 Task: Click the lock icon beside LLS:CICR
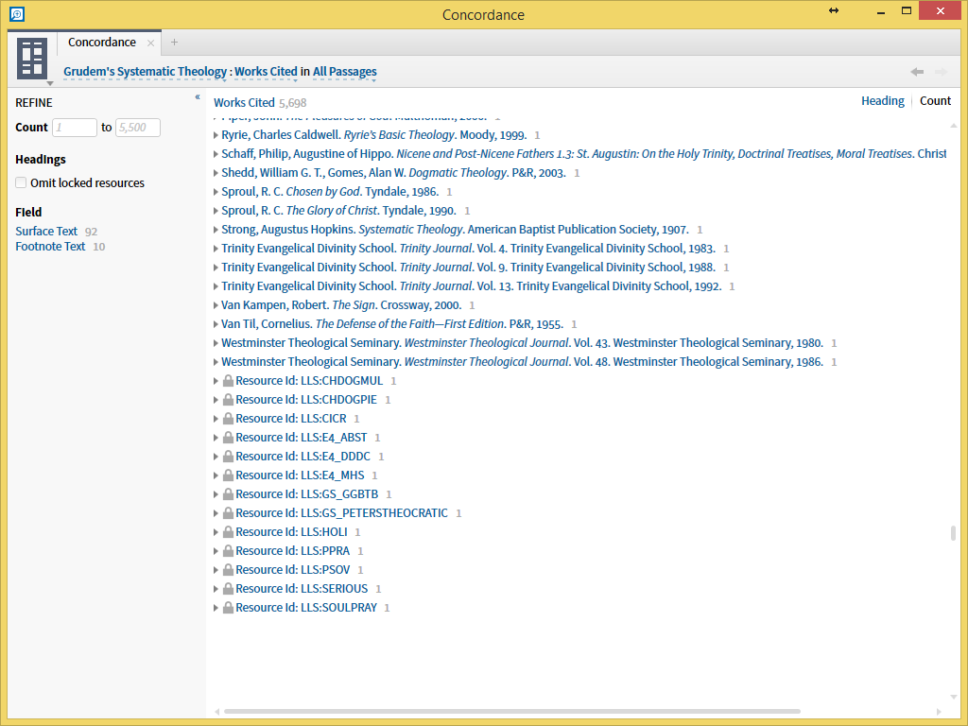[x=228, y=419]
